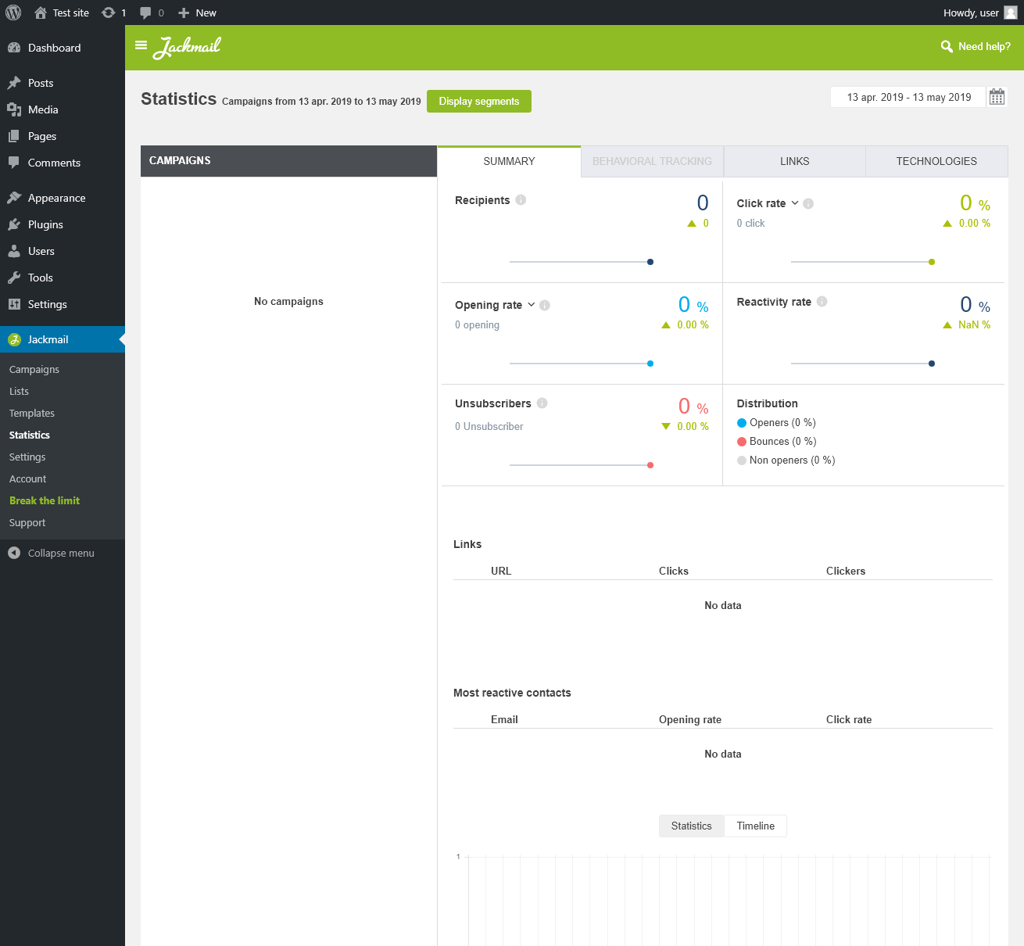The image size is (1024, 946).
Task: Click the Posts pin icon
Action: tap(14, 83)
